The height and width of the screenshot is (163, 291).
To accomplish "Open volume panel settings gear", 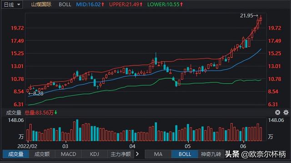I will (x=286, y=112).
